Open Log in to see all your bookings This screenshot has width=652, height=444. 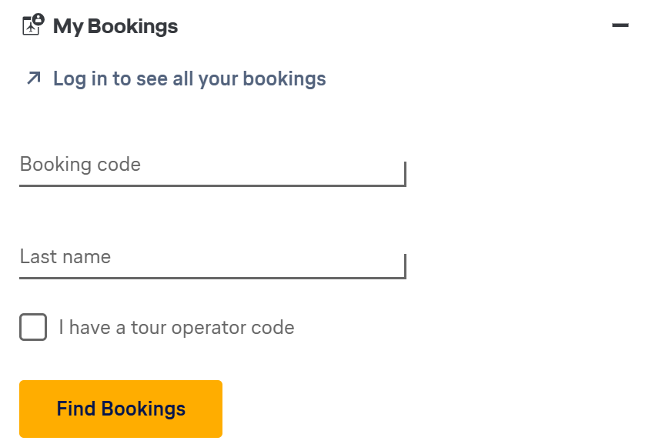click(x=189, y=78)
